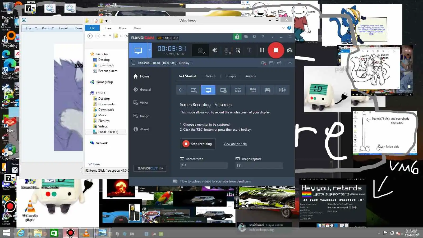The height and width of the screenshot is (238, 423).
Task: Open the View ribbon tab in Explorer
Action: (137, 28)
